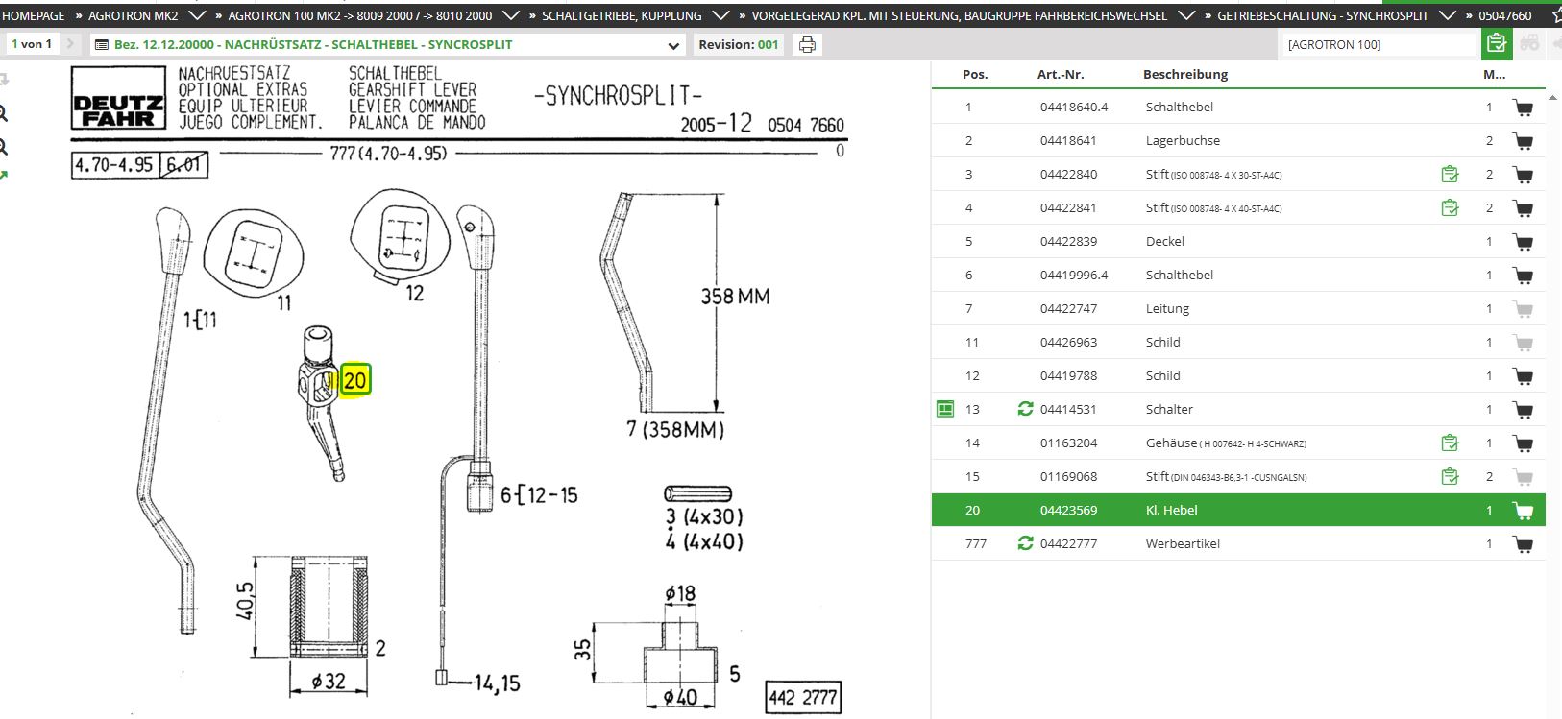Open clipboard note for Gehäuse 01163204

click(1450, 443)
